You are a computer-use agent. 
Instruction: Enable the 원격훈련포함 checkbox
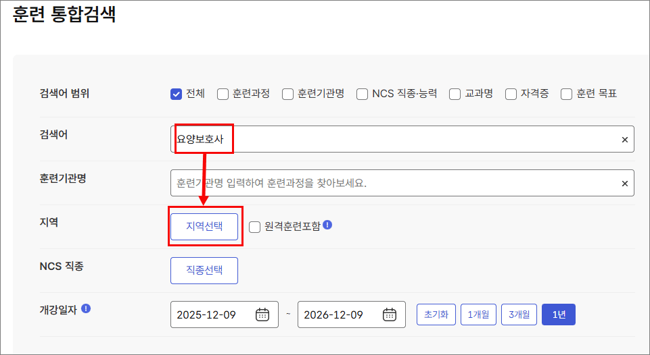[x=255, y=227]
